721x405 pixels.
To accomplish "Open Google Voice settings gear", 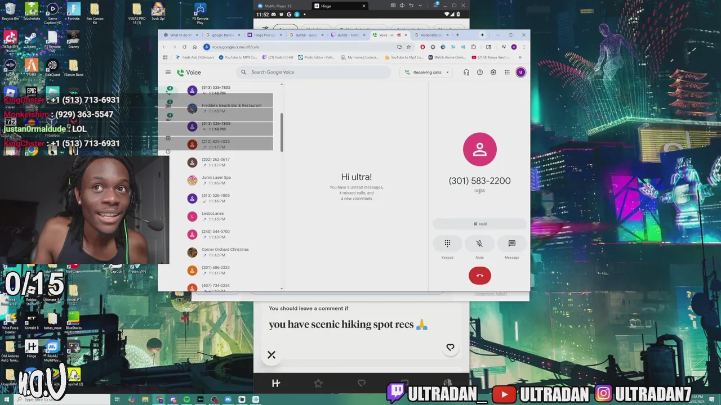I will [493, 72].
